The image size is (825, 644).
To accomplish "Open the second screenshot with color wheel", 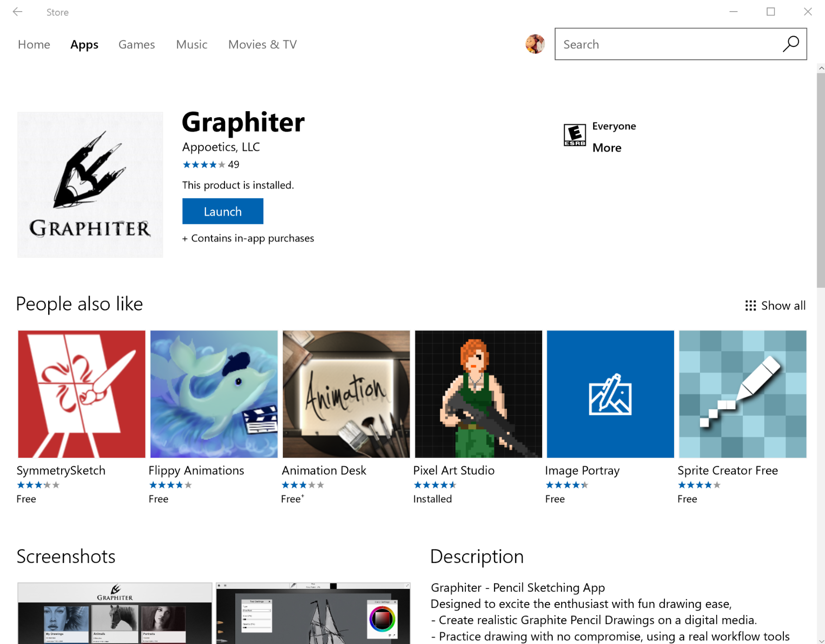I will (313, 613).
